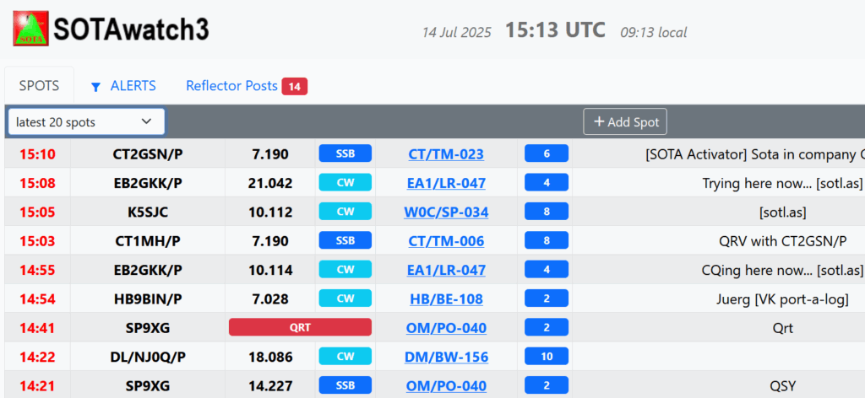The height and width of the screenshot is (398, 865).
Task: Click the 6 points badge for CT/TM-023
Action: (x=547, y=154)
